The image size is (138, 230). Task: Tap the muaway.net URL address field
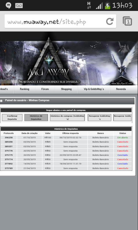pyautogui.click(x=60, y=21)
